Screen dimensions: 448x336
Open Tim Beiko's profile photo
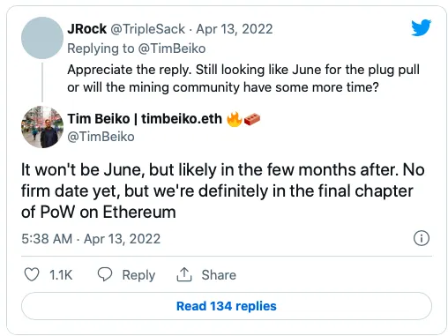point(42,127)
